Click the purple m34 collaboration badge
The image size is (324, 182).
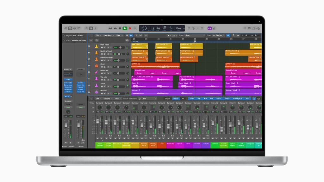click(x=209, y=28)
